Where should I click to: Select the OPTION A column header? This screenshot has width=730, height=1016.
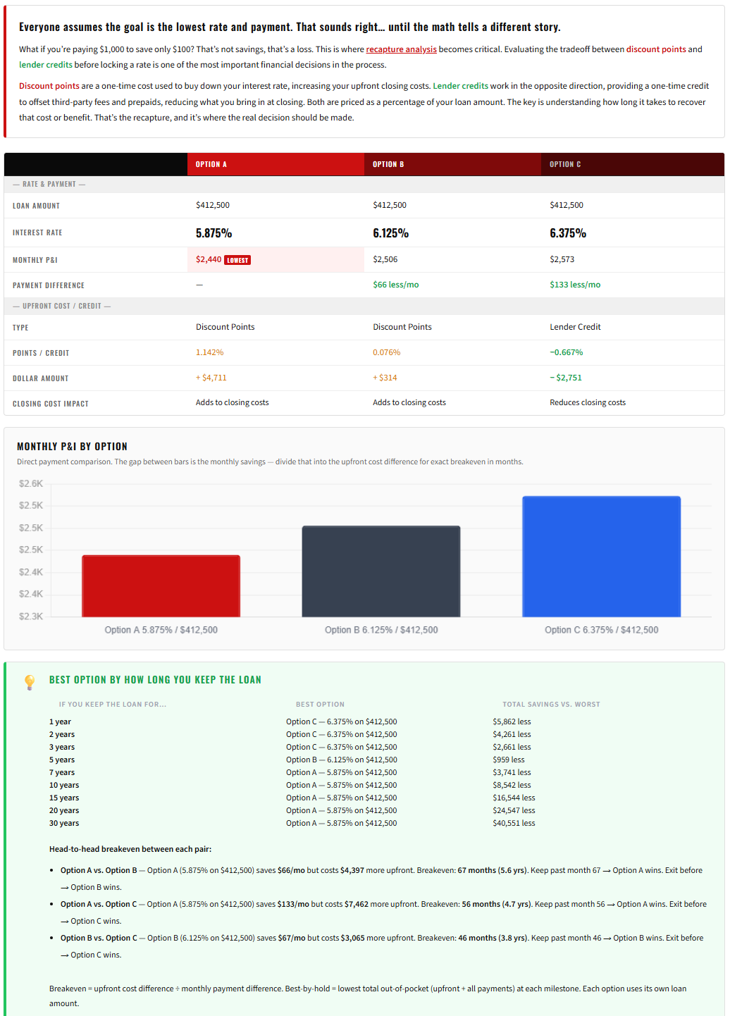pyautogui.click(x=276, y=164)
